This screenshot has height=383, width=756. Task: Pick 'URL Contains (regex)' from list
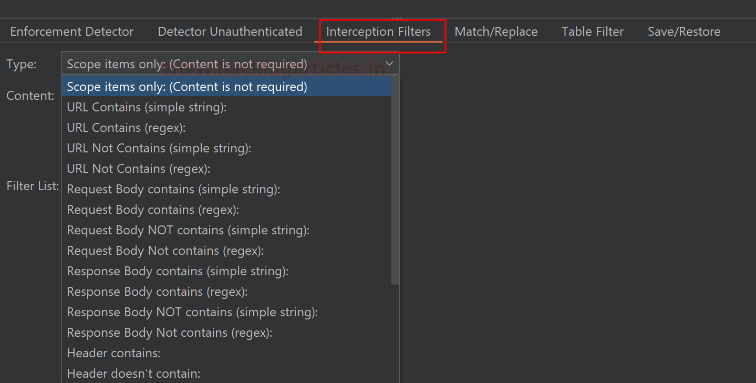pos(126,128)
